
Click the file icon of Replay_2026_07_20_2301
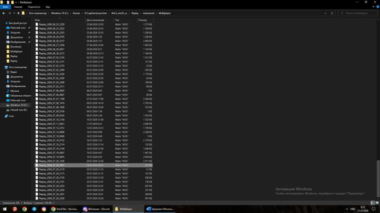click(x=37, y=194)
